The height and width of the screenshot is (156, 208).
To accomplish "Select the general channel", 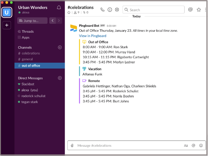I will click(27, 59).
